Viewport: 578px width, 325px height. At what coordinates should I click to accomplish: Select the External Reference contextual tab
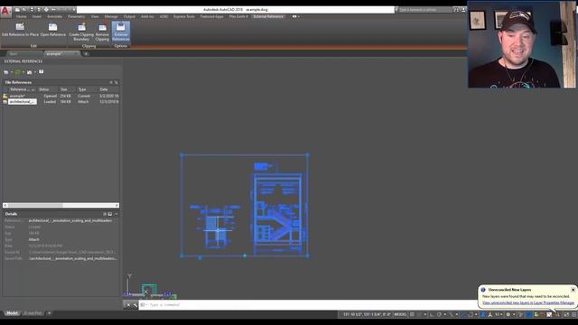click(x=268, y=16)
